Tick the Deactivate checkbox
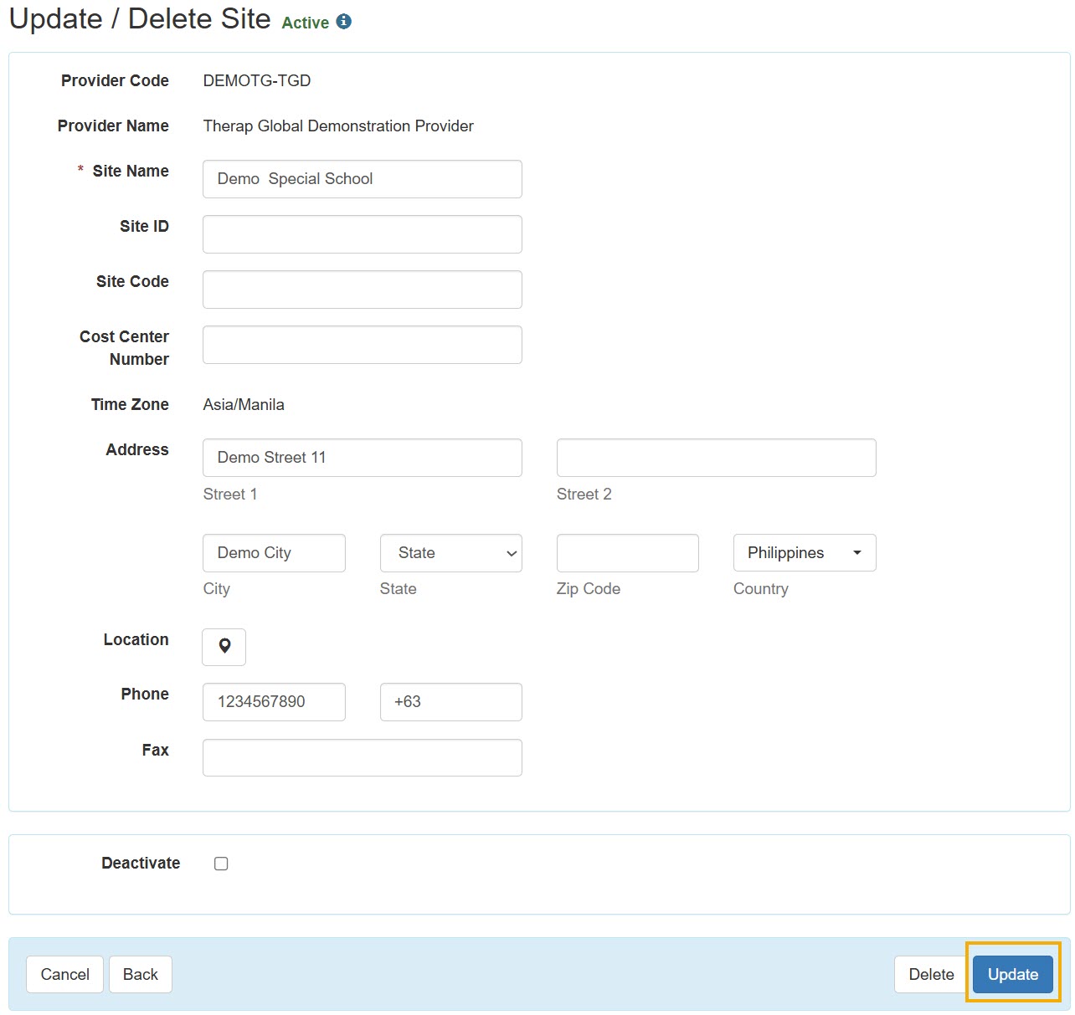Screen dimensions: 1075x1015 (x=221, y=864)
